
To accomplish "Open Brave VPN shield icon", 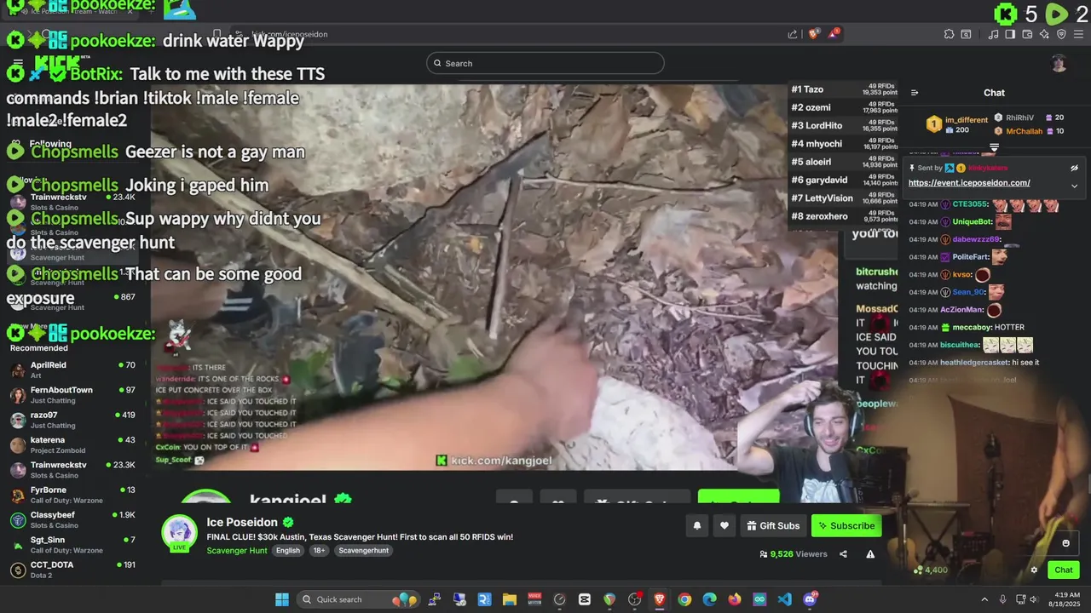I will [1061, 34].
